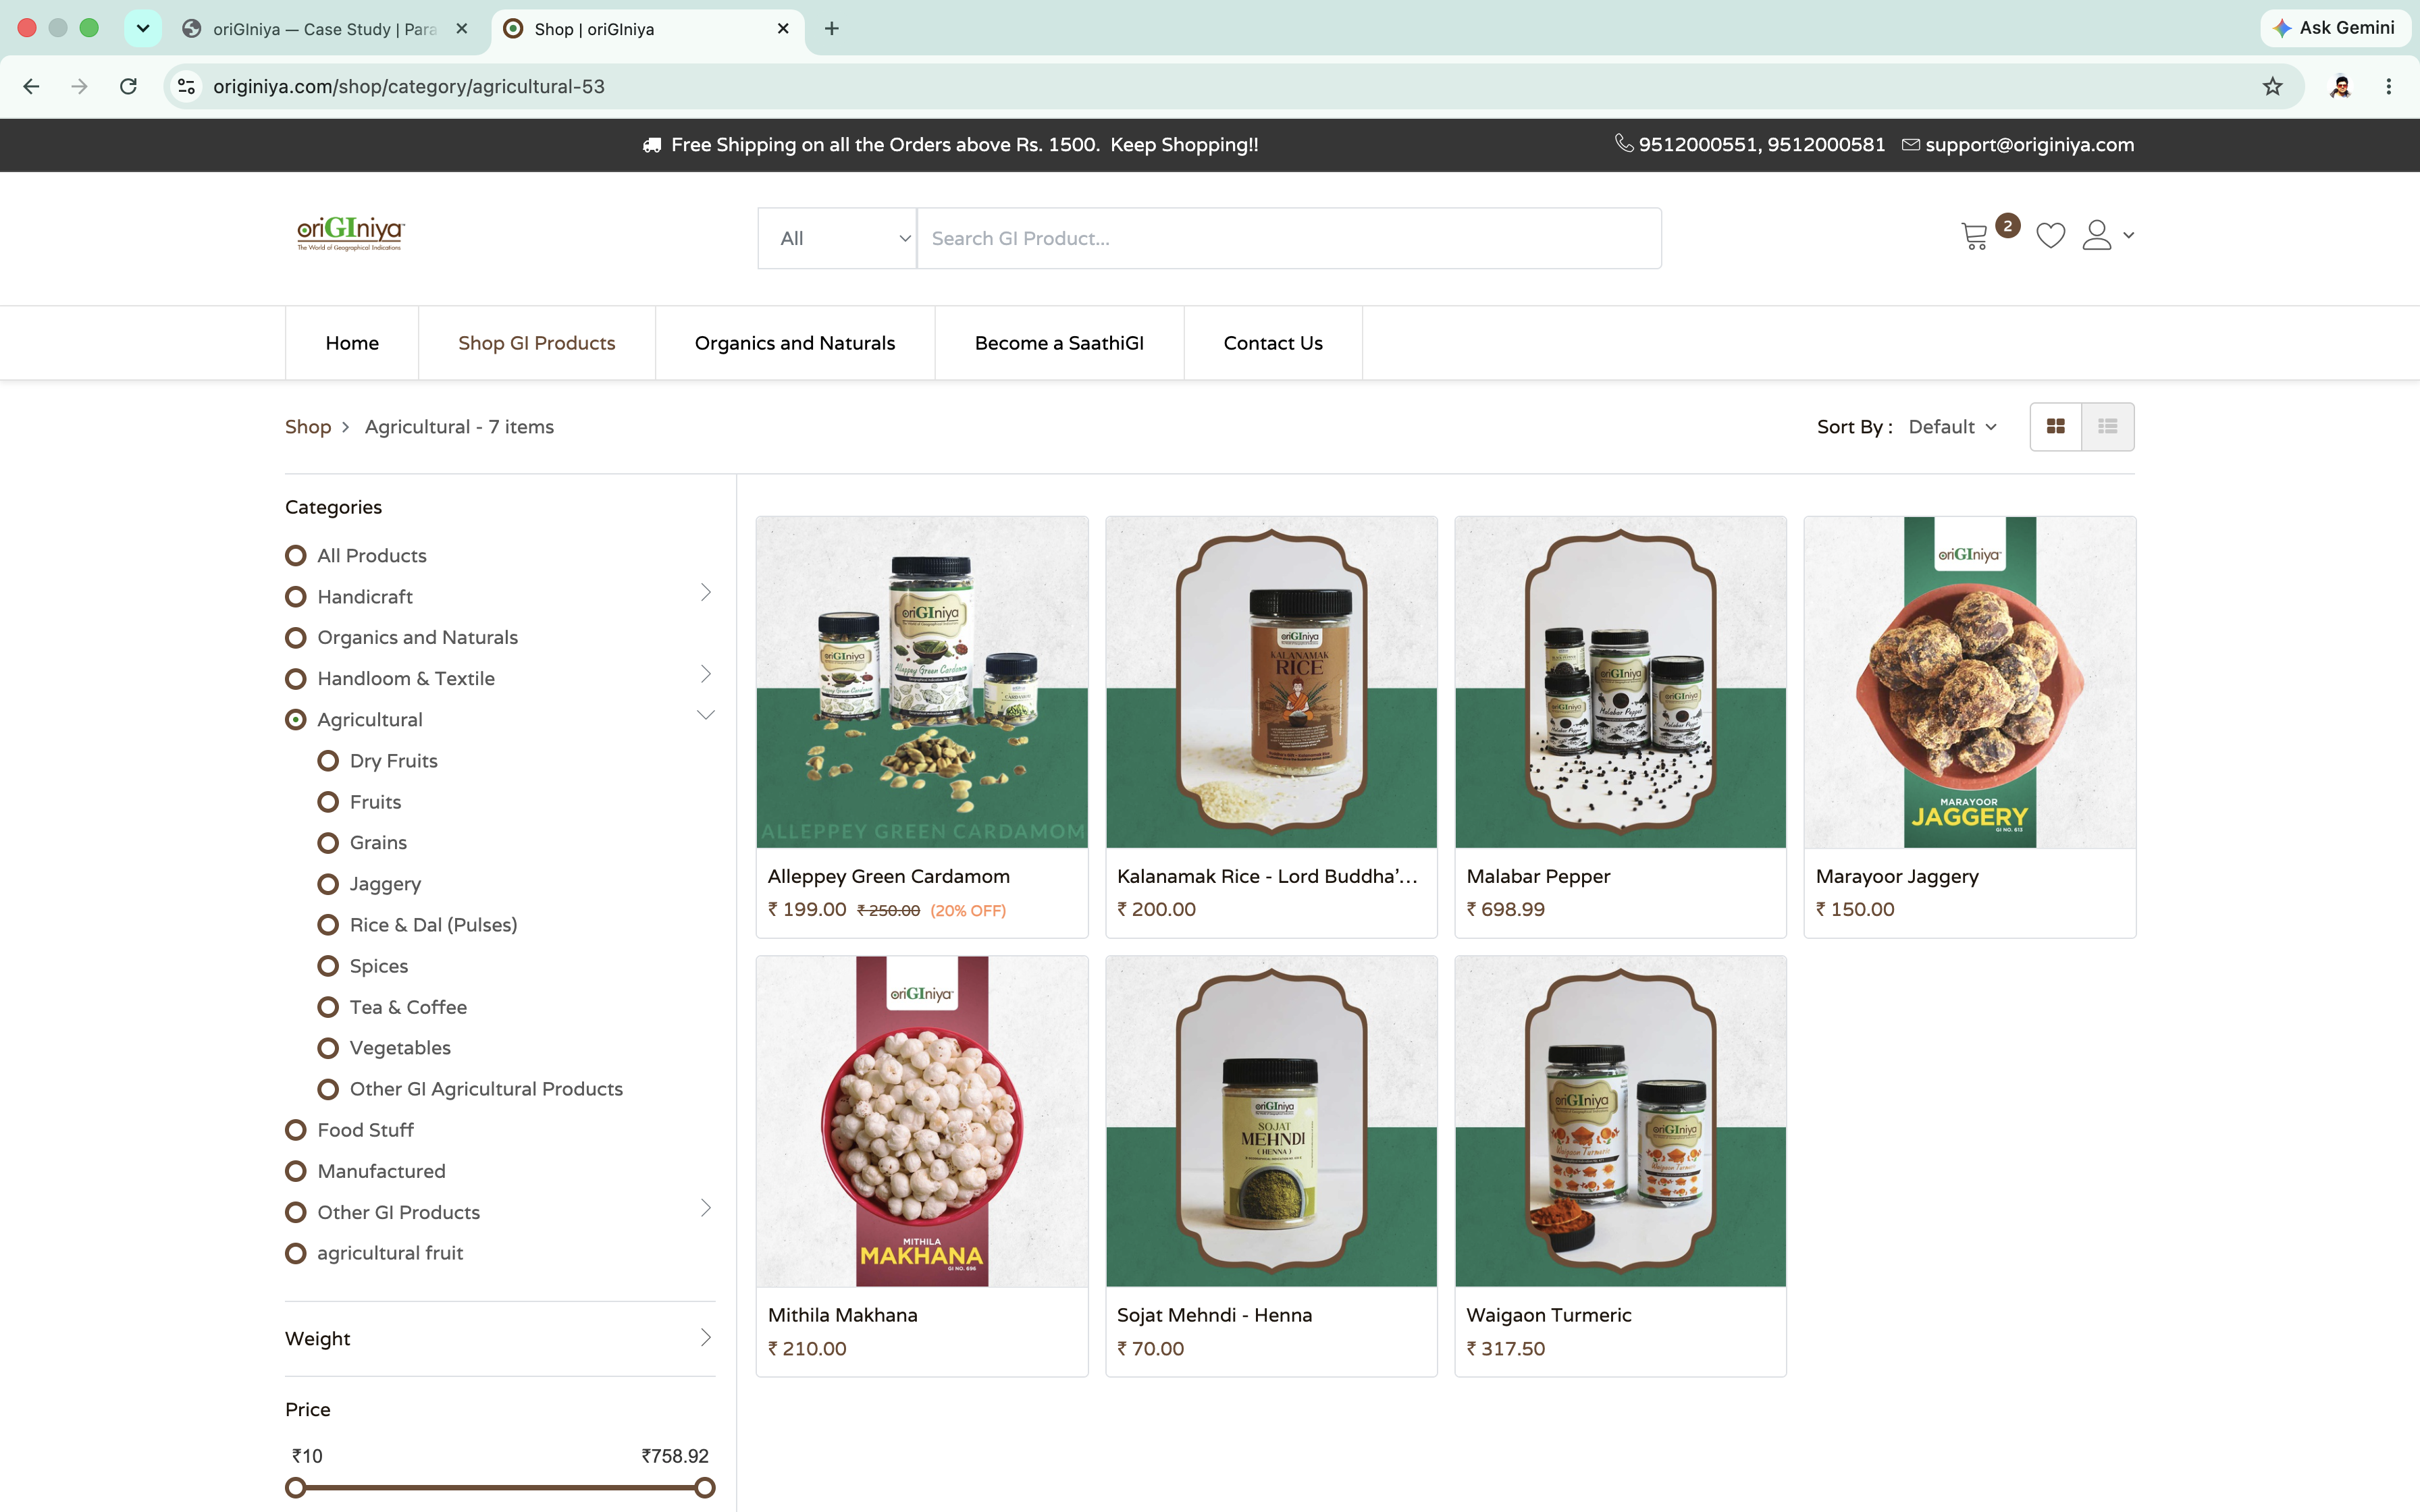
Task: Select Jaggery subcategory radio
Action: [x=328, y=884]
